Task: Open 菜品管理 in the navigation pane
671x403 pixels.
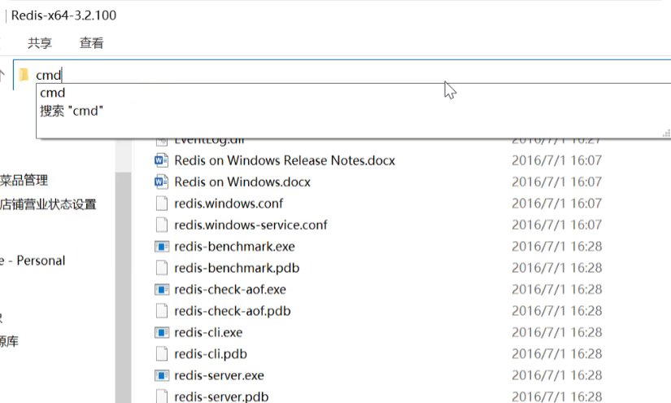Action: coord(24,180)
